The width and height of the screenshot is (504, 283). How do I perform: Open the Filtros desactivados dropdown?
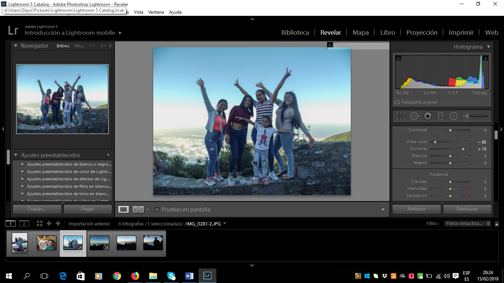467,224
